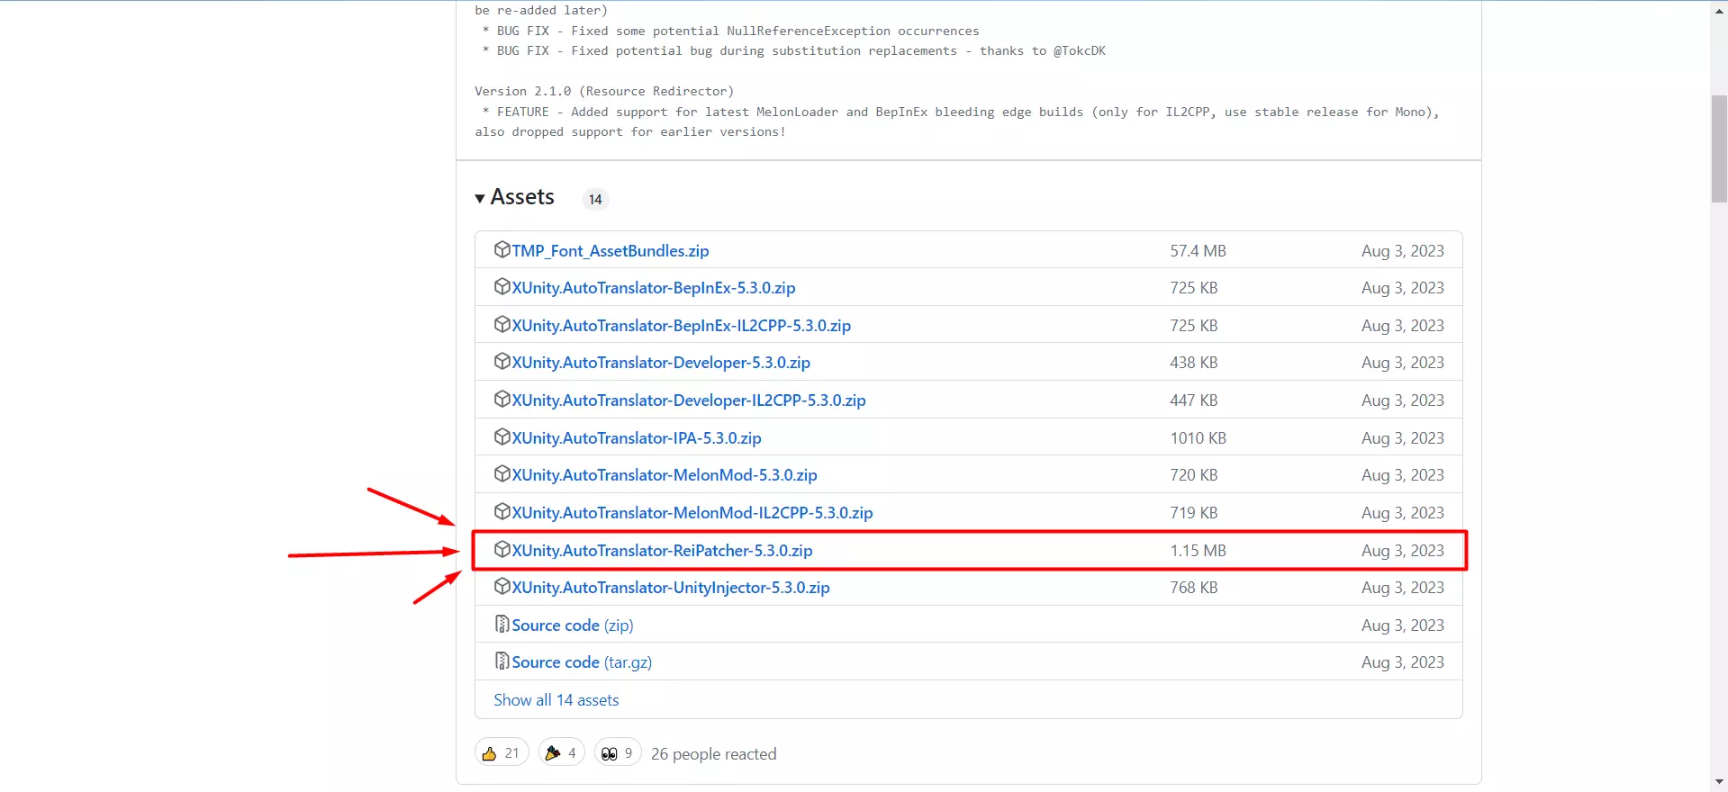Download XUnity.AutoTranslator-Developer-5.3.0.zip
Viewport: 1728px width, 792px height.
coord(661,363)
